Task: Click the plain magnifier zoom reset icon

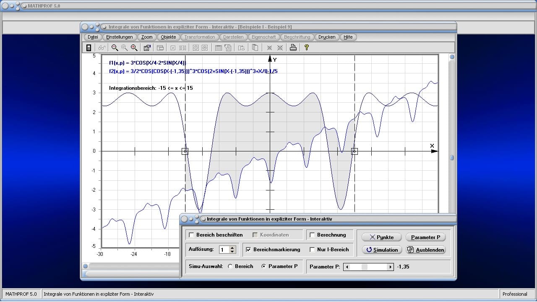Action: point(124,48)
